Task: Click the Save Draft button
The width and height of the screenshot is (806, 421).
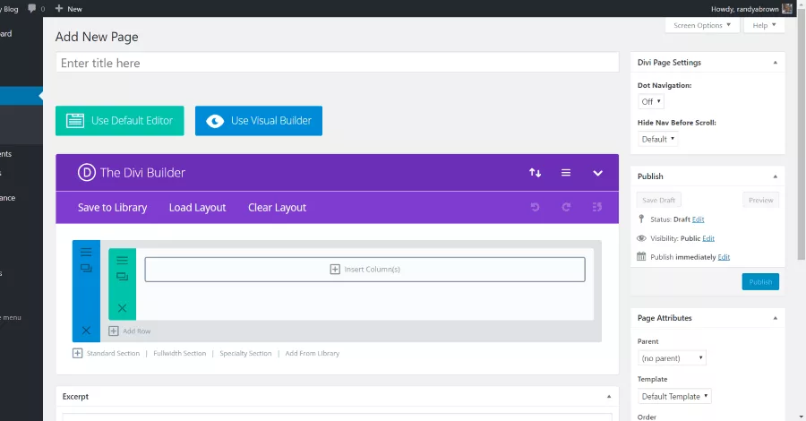Action: tap(658, 200)
